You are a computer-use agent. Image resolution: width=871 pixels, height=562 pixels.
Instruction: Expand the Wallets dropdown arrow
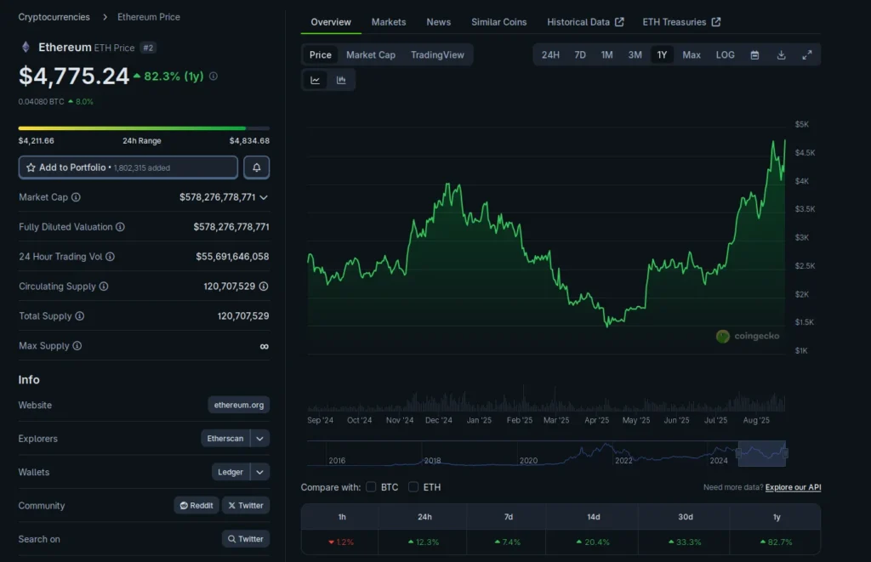click(260, 472)
